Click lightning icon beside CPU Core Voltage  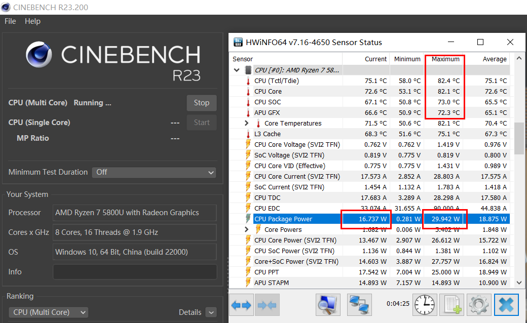click(x=248, y=144)
